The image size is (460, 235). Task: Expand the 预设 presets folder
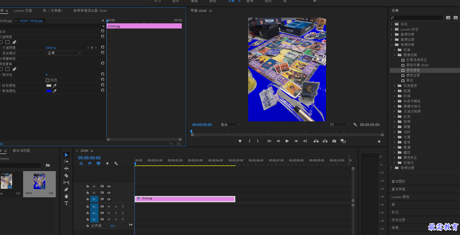coord(392,24)
